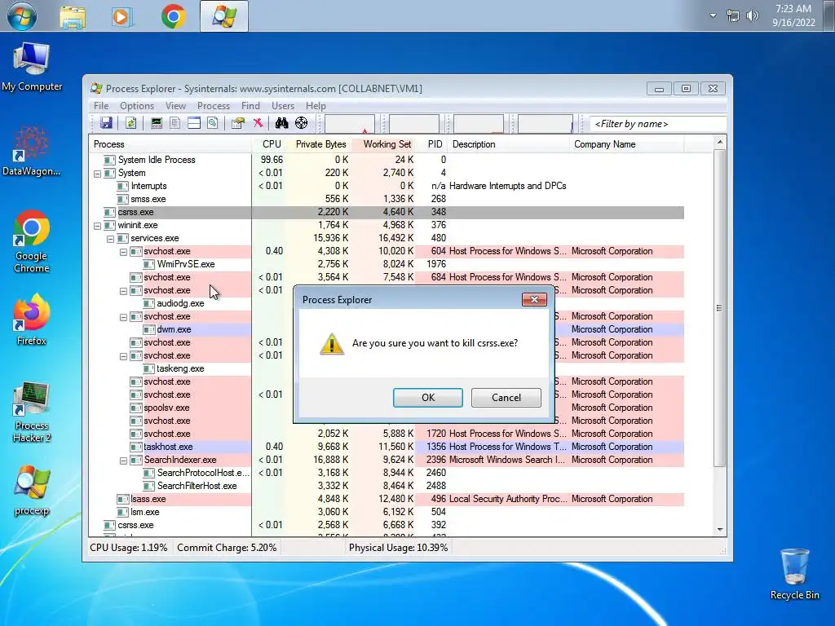Sort by the Process column header
This screenshot has width=835, height=626.
[170, 144]
